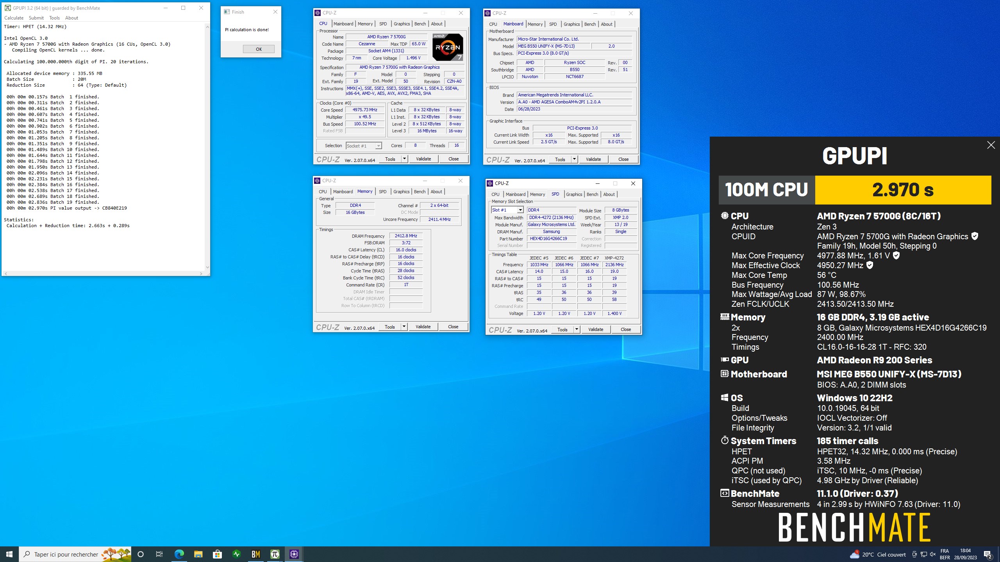Open the Windows Start menu
This screenshot has height=562, width=1000.
point(9,554)
